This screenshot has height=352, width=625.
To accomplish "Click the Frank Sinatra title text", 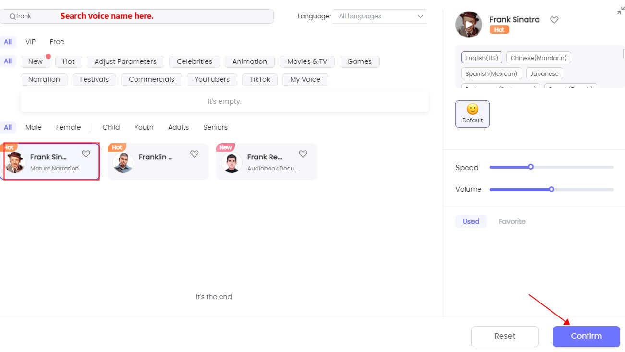I will [x=515, y=20].
